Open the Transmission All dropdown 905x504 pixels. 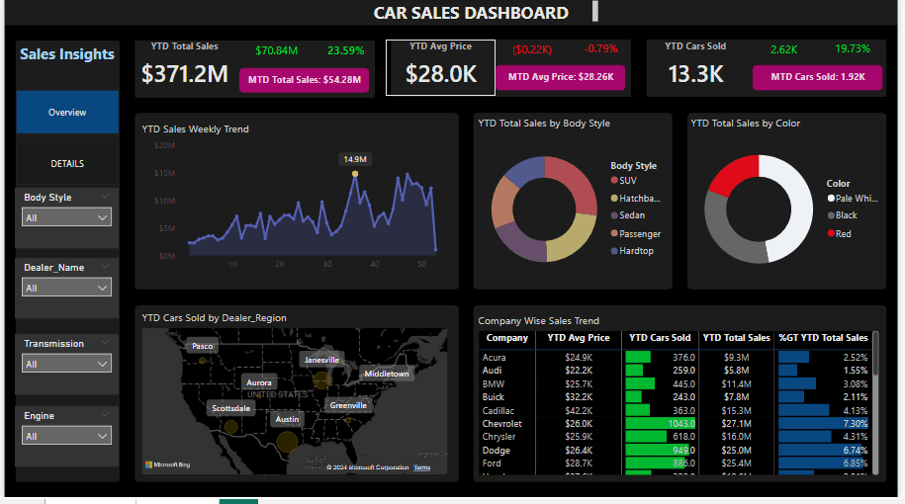pyautogui.click(x=67, y=364)
